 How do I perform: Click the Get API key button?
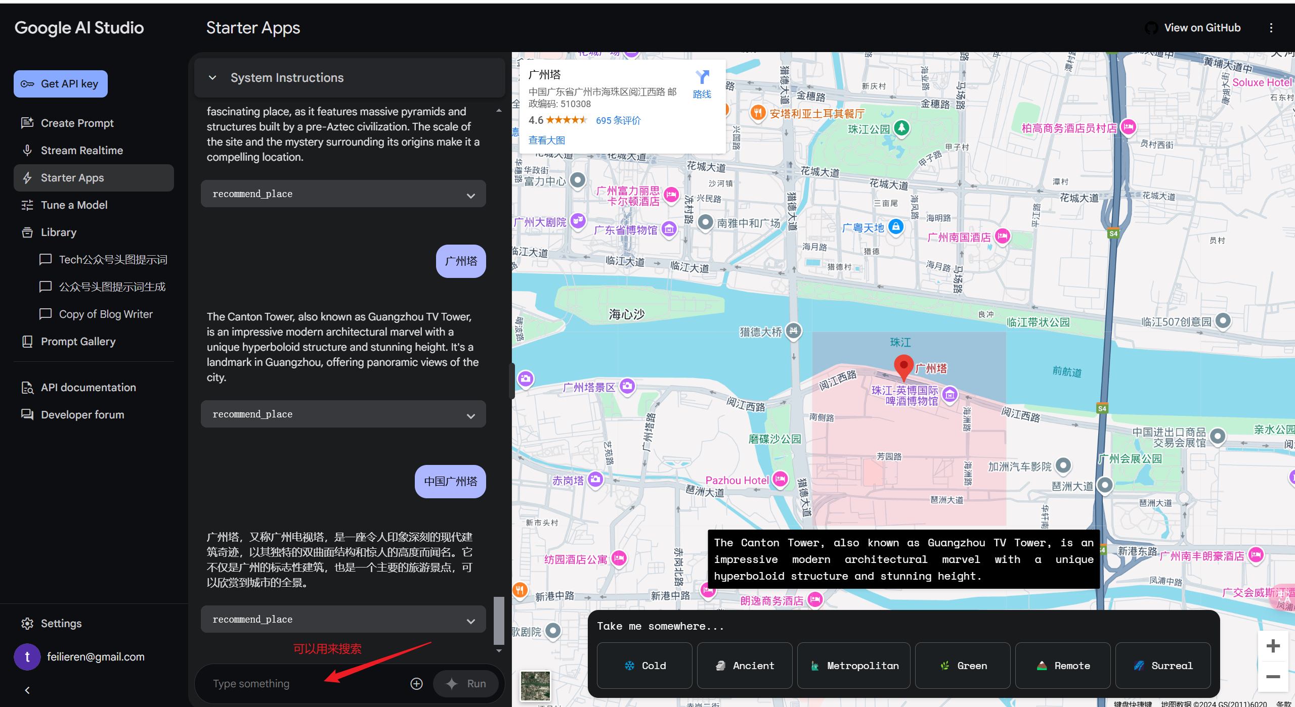[61, 84]
